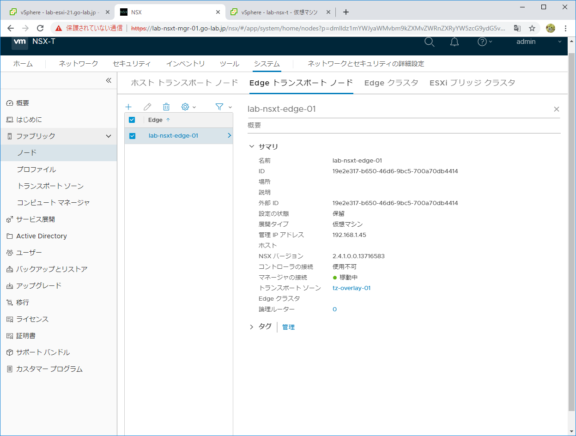The height and width of the screenshot is (436, 576).
Task: Toggle the select-all Edge checkbox
Action: [132, 120]
